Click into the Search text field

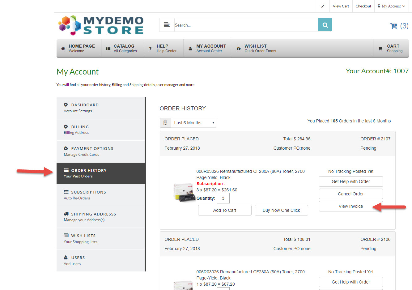tap(246, 25)
